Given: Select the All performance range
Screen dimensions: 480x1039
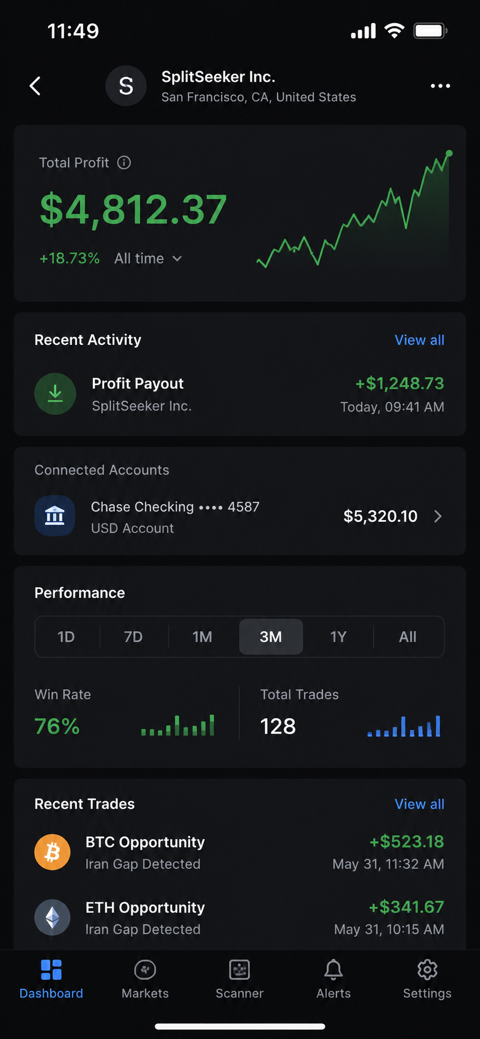Looking at the screenshot, I should 408,637.
